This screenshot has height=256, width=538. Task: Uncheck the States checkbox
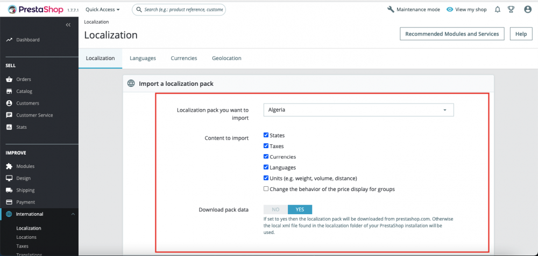[266, 135]
